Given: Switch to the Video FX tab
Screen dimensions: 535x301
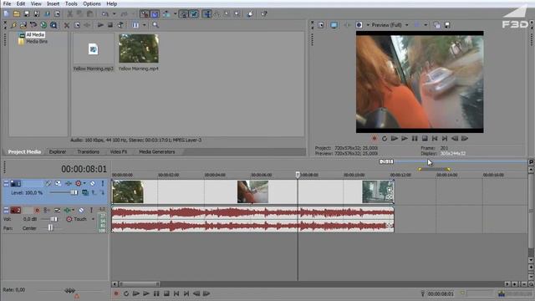Looking at the screenshot, I should tap(119, 152).
